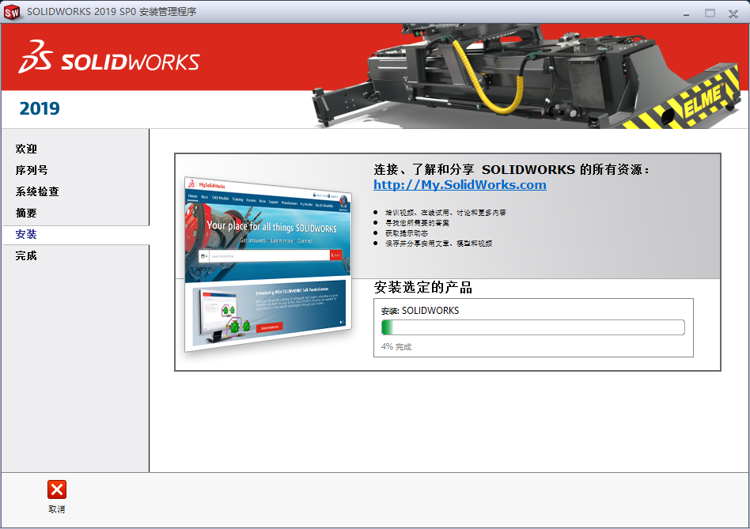Open the Training section in the MySolidWorks navbar

coord(237,198)
